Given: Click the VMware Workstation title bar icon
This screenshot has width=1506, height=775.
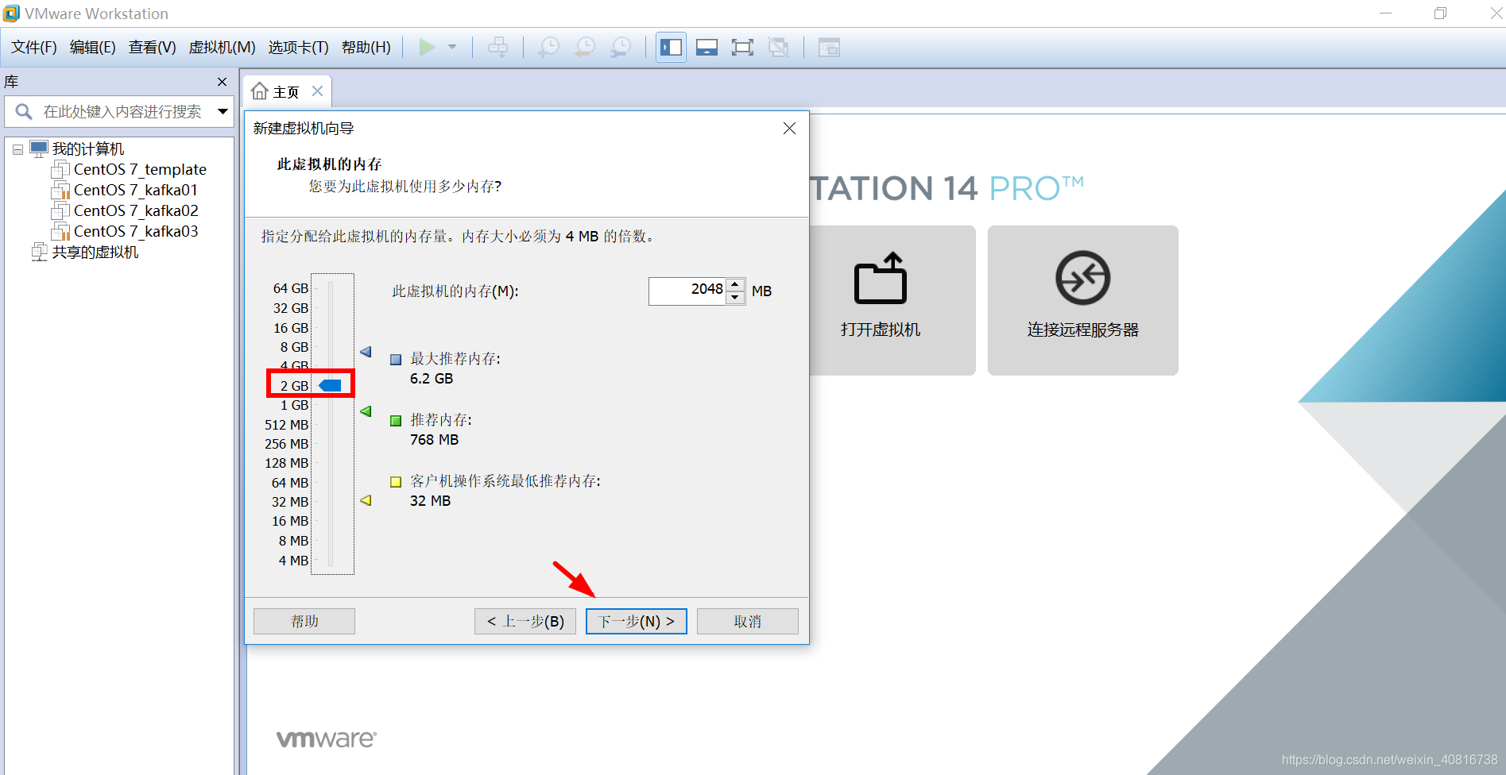Looking at the screenshot, I should [11, 13].
